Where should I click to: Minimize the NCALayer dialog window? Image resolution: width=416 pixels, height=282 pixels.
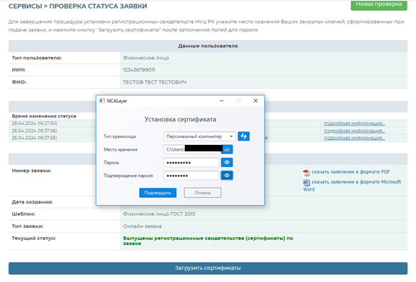point(221,101)
